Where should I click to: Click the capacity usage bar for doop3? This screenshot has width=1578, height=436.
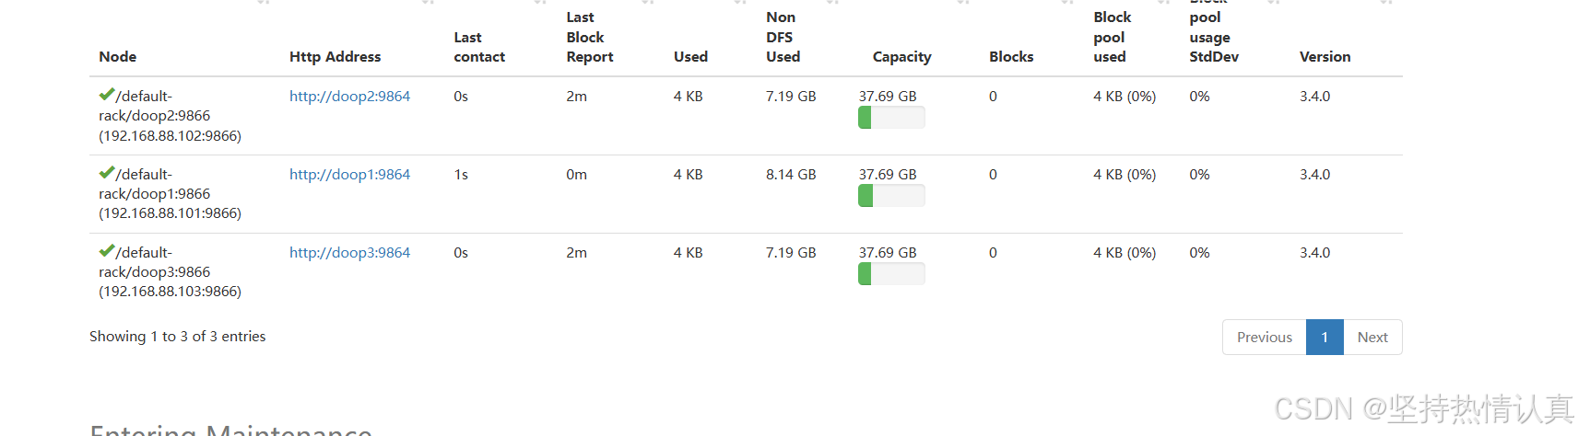pos(891,274)
